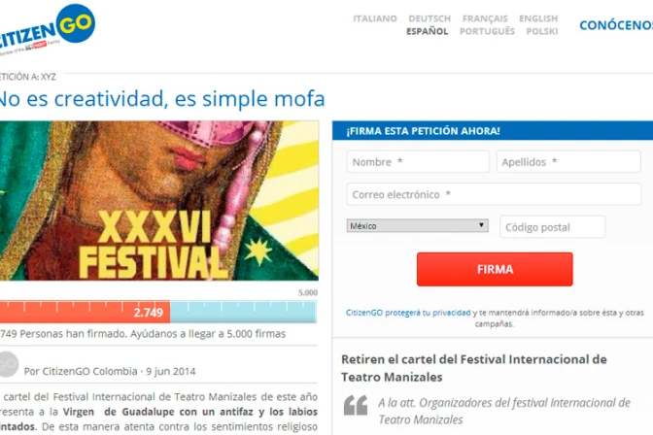Switch language to Italiano

[x=375, y=18]
